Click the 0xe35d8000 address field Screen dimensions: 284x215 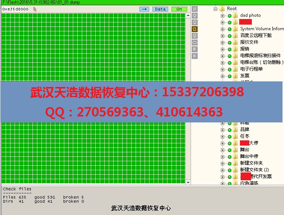15,9
